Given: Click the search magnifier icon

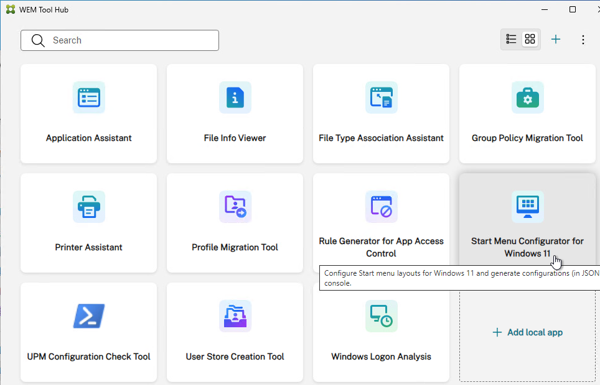Looking at the screenshot, I should pos(38,40).
